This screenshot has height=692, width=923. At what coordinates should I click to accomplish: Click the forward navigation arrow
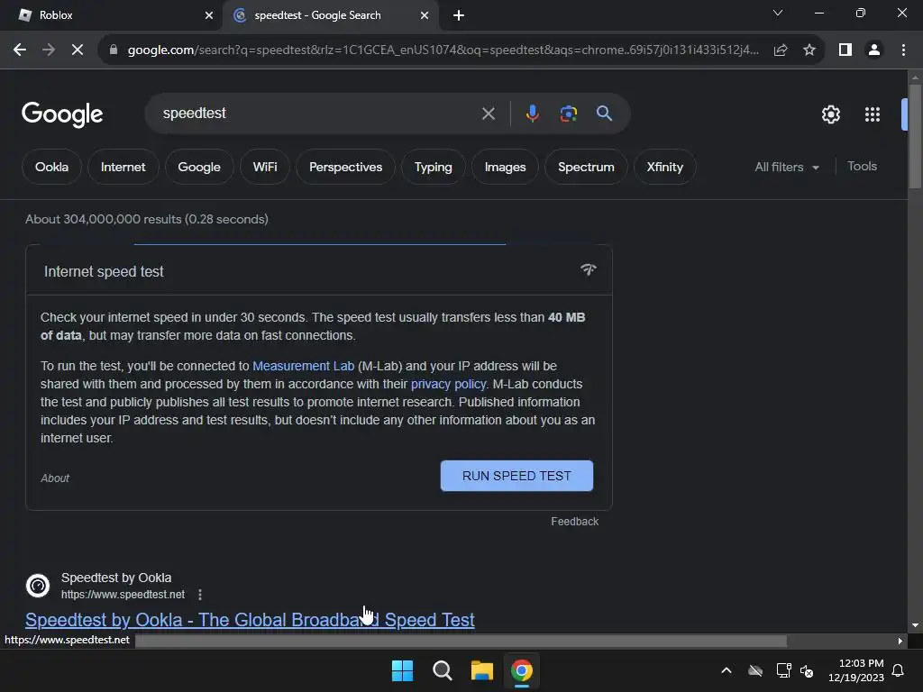49,50
